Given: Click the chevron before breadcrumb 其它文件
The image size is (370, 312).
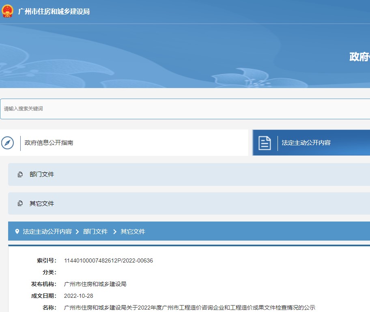Looking at the screenshot, I should tap(115, 232).
